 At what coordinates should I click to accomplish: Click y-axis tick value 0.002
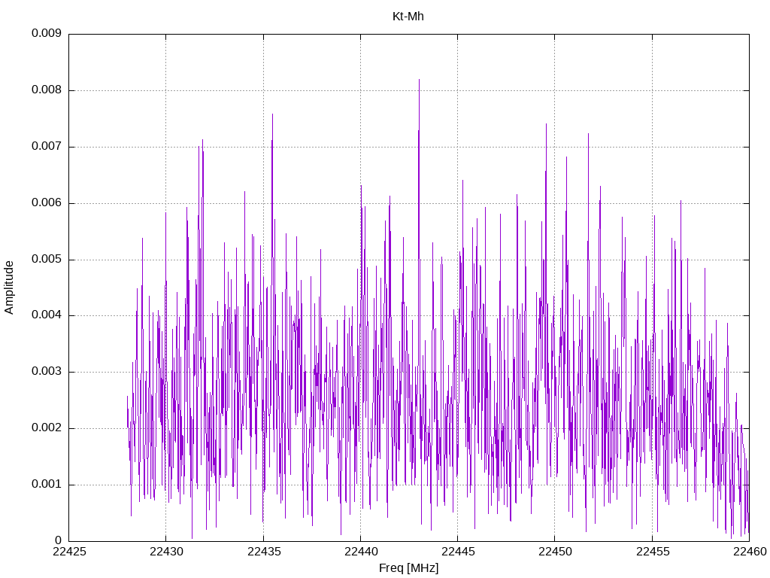point(47,428)
